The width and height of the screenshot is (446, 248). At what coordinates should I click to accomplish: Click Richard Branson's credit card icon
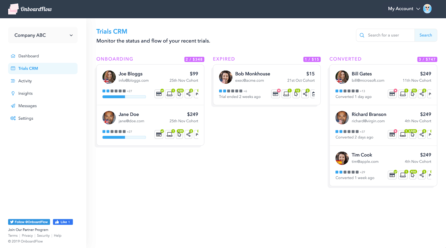(392, 134)
